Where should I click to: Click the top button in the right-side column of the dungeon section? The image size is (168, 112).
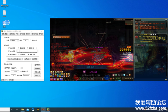click(x=37, y=65)
